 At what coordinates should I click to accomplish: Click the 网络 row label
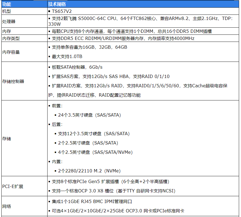[x=7, y=206]
